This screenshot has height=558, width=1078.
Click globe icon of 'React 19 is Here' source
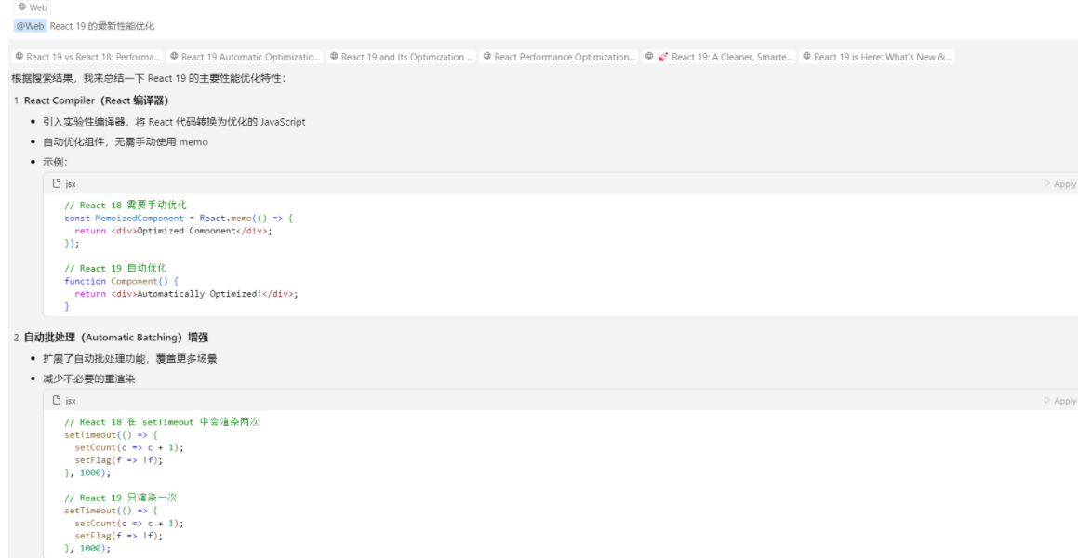pos(806,57)
